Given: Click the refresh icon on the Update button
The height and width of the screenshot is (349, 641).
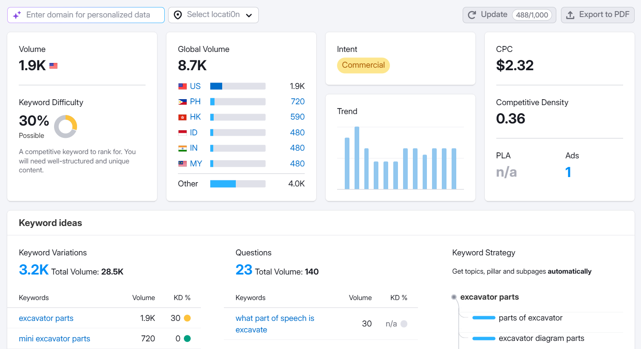Looking at the screenshot, I should pyautogui.click(x=472, y=14).
